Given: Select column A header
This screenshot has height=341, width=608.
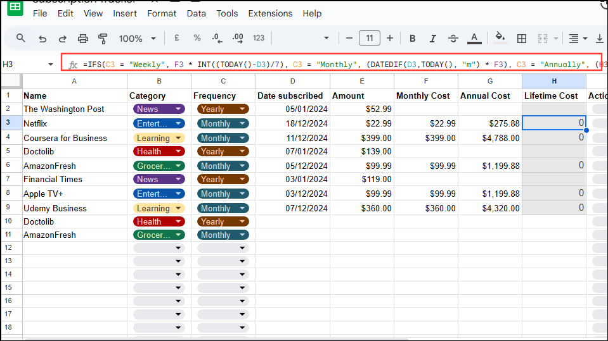Looking at the screenshot, I should tap(74, 81).
